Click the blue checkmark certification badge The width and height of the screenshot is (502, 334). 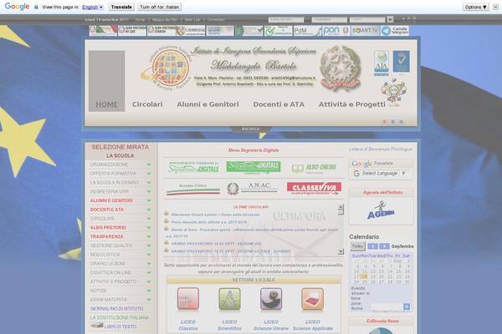(x=401, y=61)
